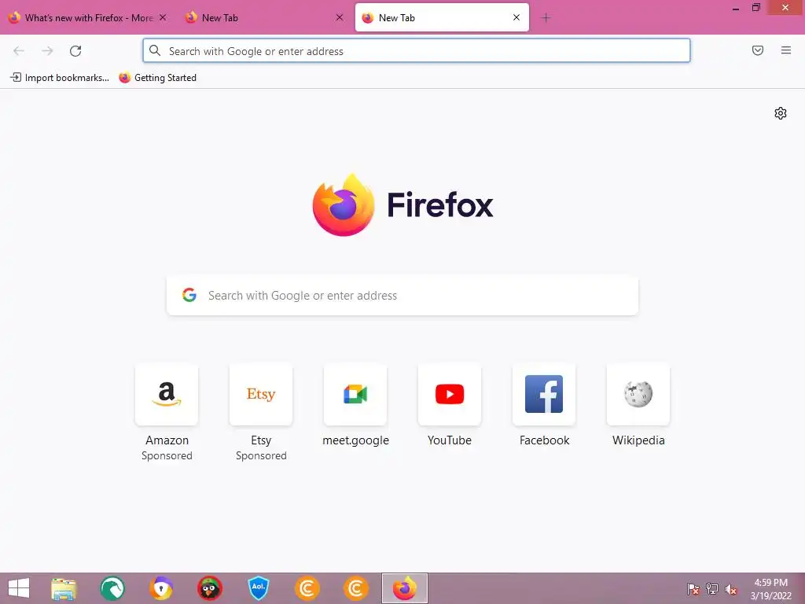Open the keyhole browser taskbar icon
805x604 pixels.
[161, 588]
